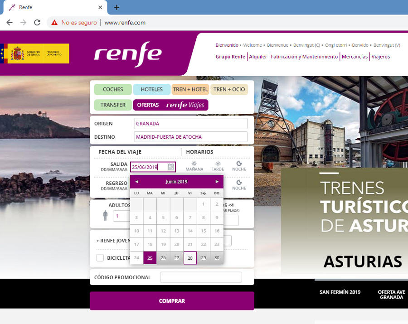Check the BICICLETA checkbox
Screen dimensions: 408x324
click(100, 257)
